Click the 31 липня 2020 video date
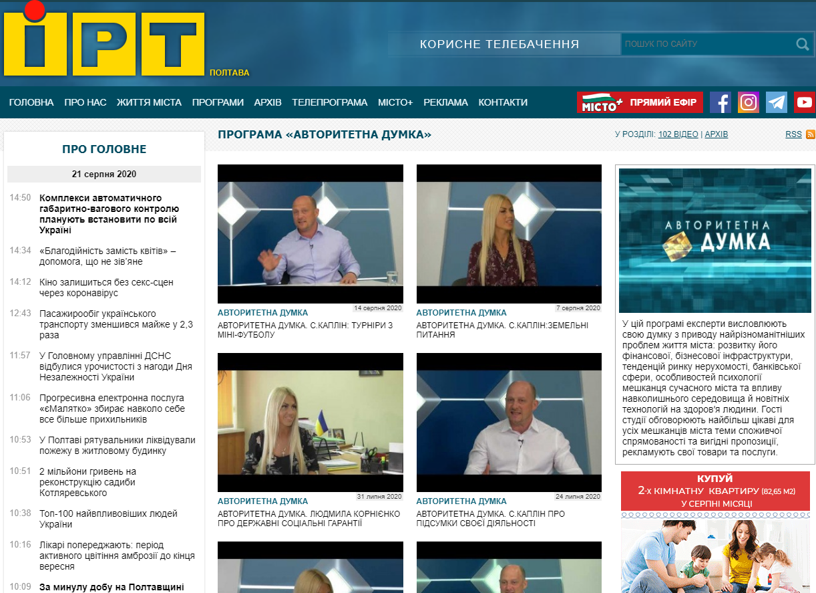Viewport: 816px width, 593px height. (379, 497)
